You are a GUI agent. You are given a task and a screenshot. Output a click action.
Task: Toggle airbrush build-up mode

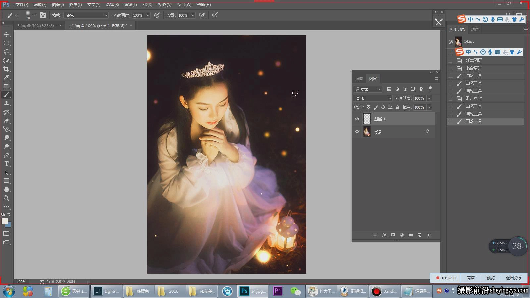pyautogui.click(x=202, y=15)
